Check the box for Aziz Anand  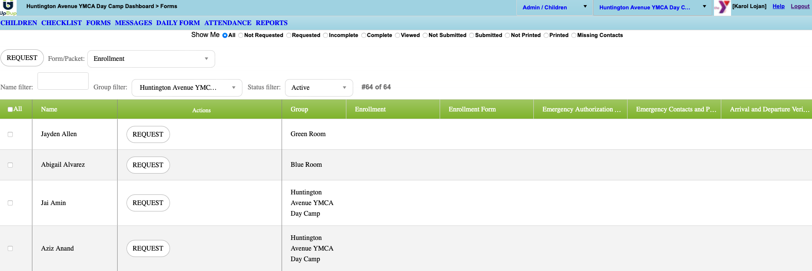tap(10, 248)
